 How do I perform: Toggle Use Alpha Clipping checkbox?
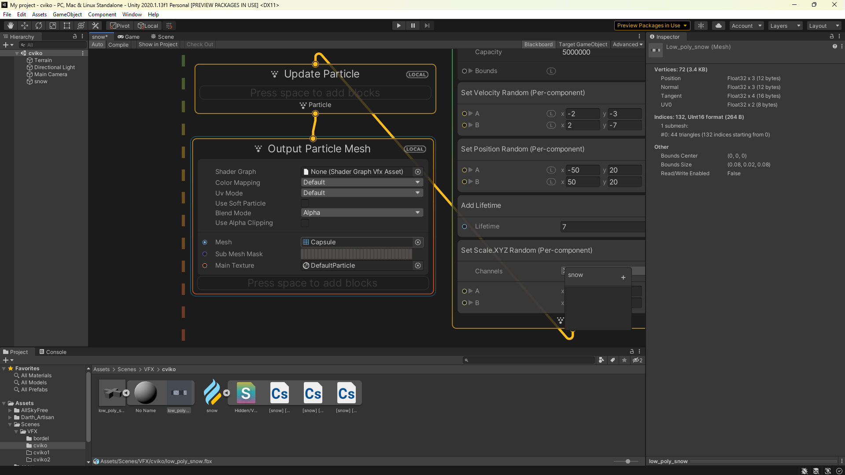pos(305,223)
